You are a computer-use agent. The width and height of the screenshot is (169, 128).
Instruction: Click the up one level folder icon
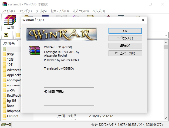(6, 35)
